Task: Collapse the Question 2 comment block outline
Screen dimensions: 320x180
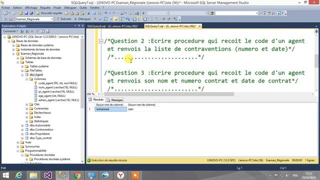Action: [101, 41]
